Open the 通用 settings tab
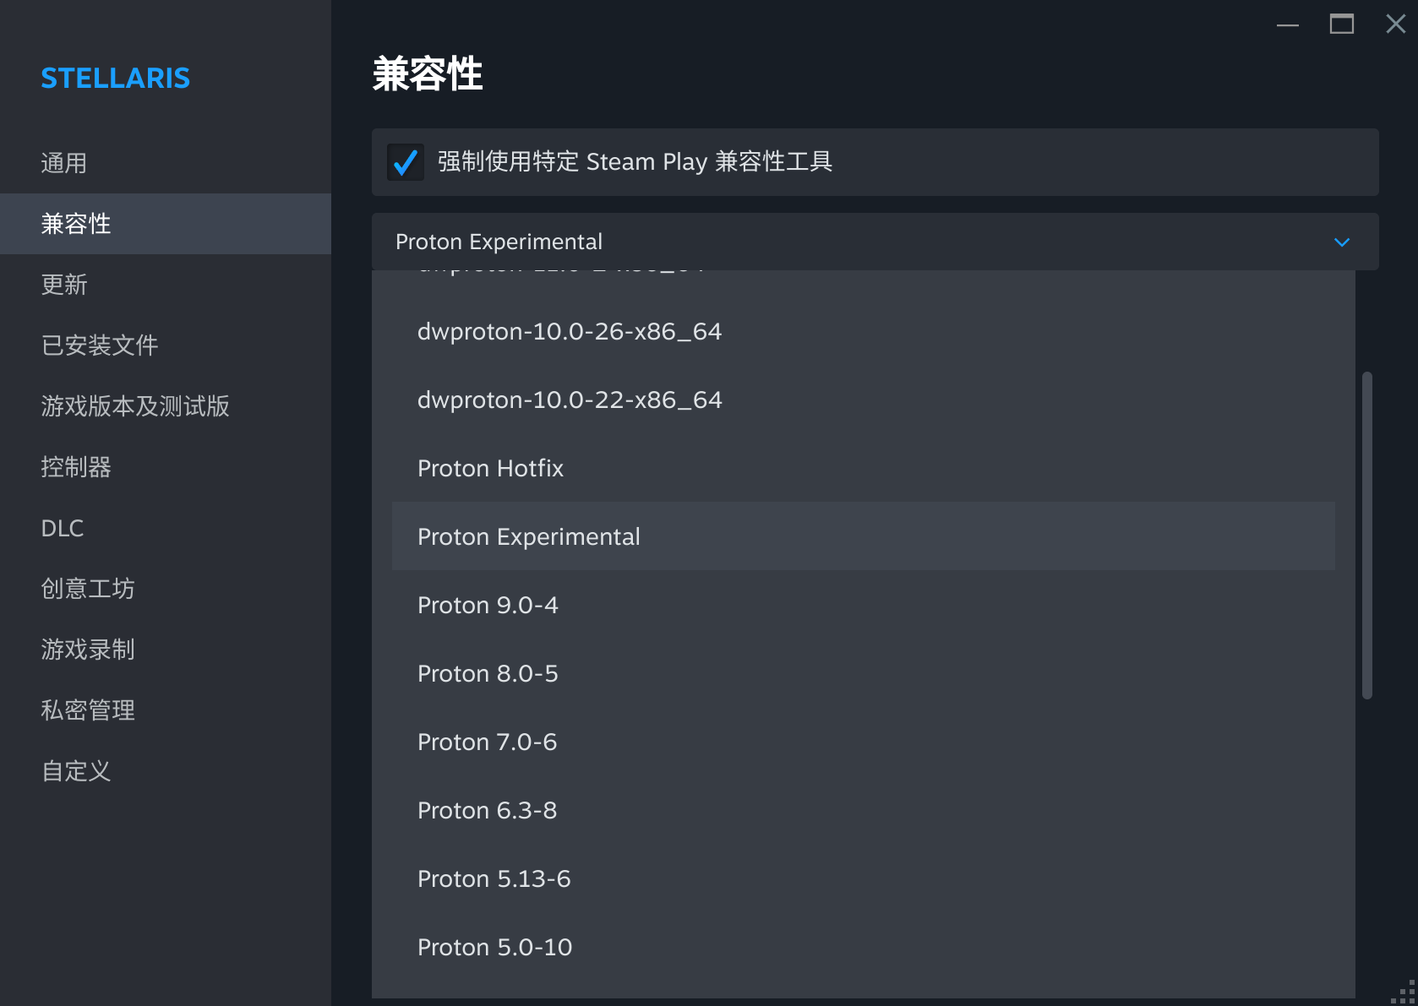Image resolution: width=1418 pixels, height=1006 pixels. (x=166, y=163)
